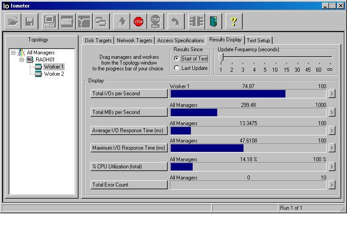This screenshot has width=347, height=228.
Task: Click All Managers rainbow icon
Action: [x=21, y=53]
